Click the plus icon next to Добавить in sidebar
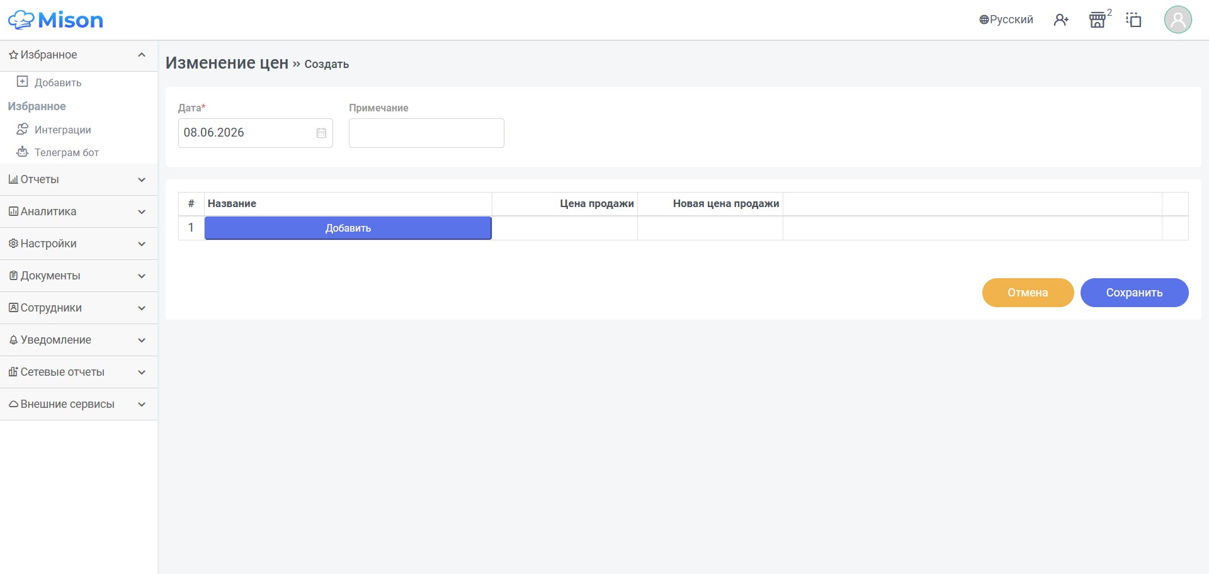Screen dimensions: 1209x574 point(23,82)
